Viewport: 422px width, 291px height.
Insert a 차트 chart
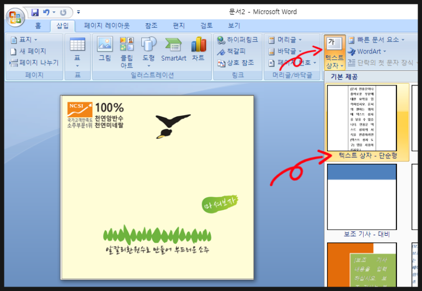[198, 49]
